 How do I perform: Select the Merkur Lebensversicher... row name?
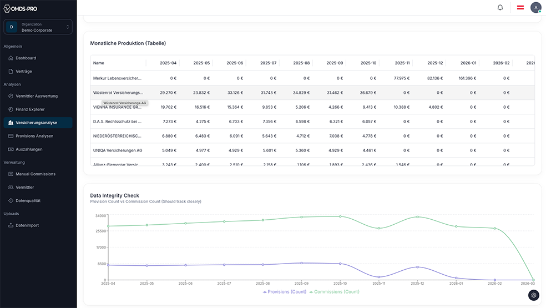click(117, 78)
